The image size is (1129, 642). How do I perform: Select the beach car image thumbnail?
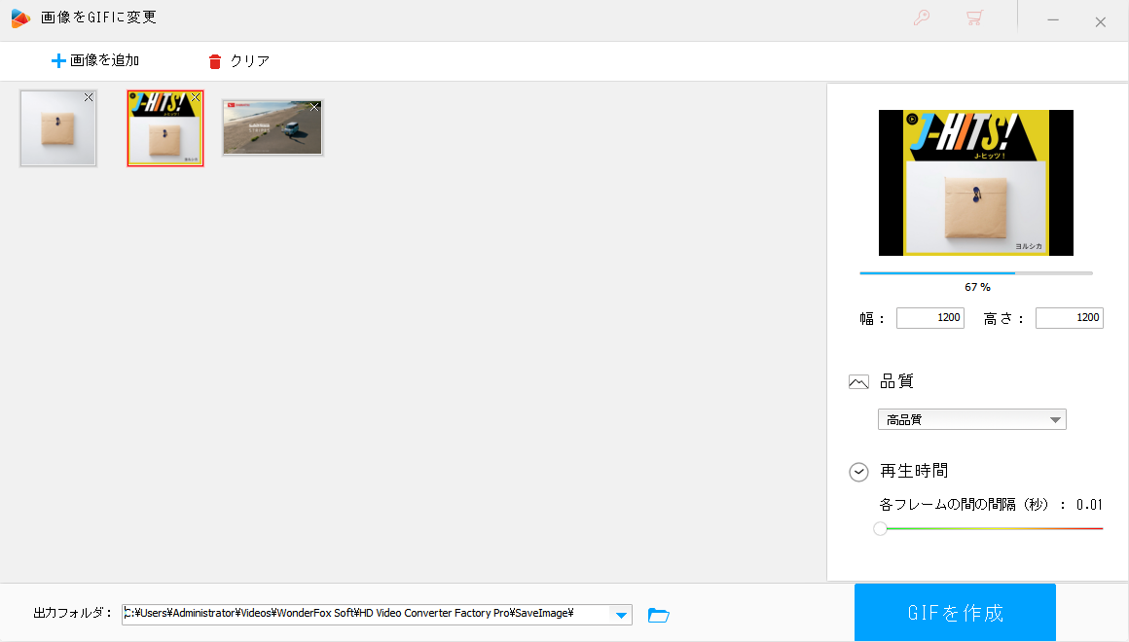coord(271,129)
